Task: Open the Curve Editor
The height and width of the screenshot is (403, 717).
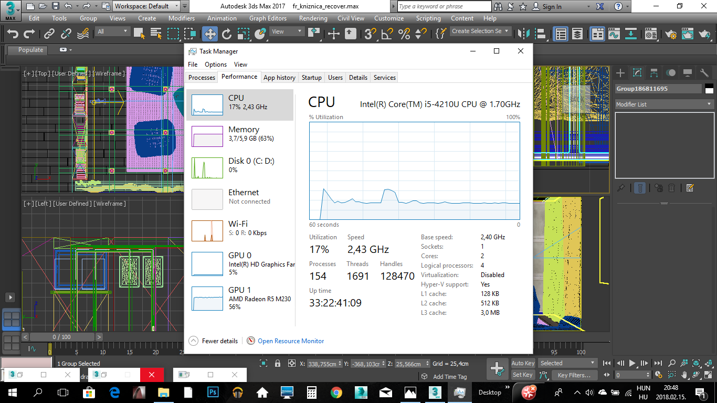Action: click(x=614, y=34)
